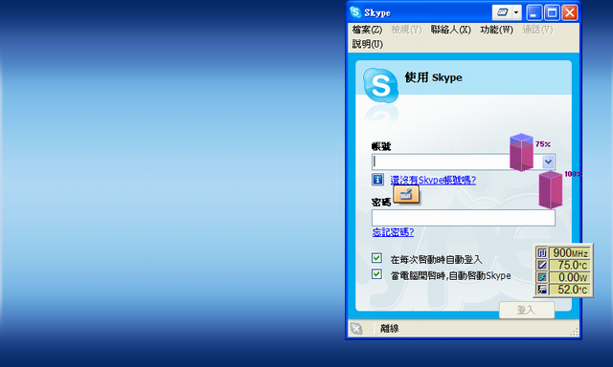Image resolution: width=613 pixels, height=367 pixels.
Task: Click the large Skype logo
Action: 380,85
